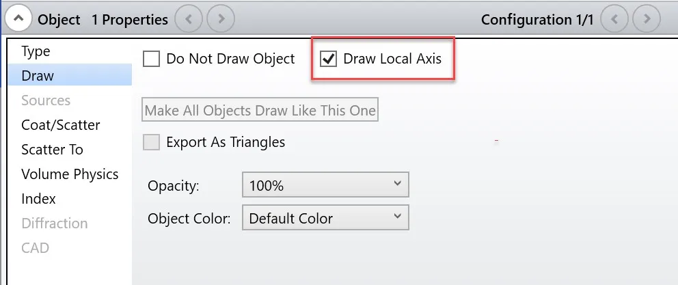Go to previous object properties arrow
This screenshot has width=678, height=285.
(x=189, y=19)
